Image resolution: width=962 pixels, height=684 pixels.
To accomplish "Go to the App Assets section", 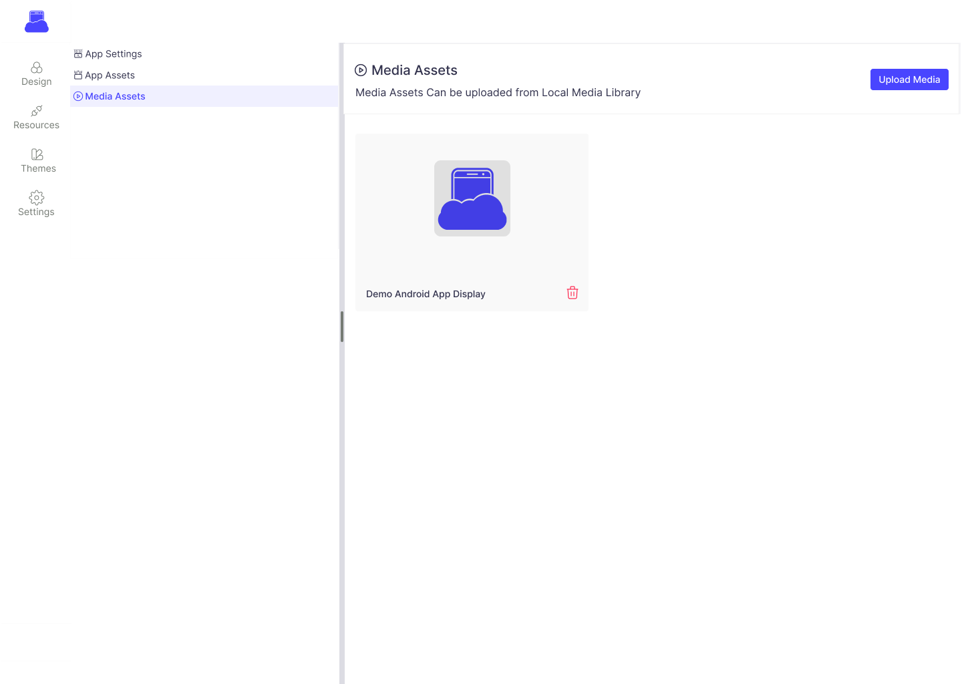I will (x=110, y=75).
